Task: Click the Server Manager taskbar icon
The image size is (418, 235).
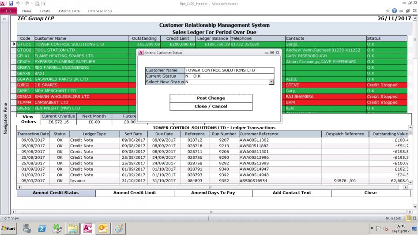Action: point(27,228)
